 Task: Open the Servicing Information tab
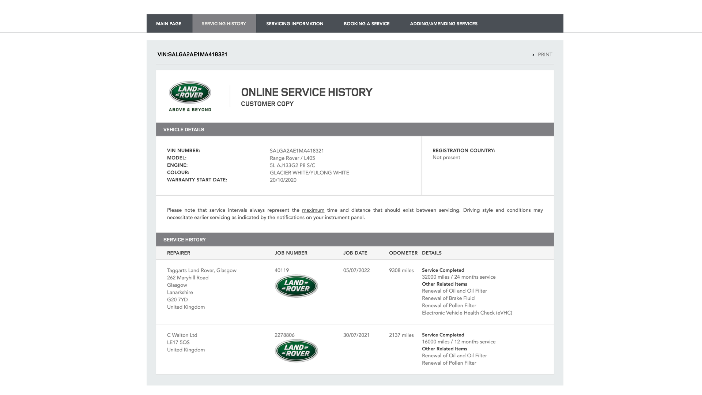coord(294,24)
